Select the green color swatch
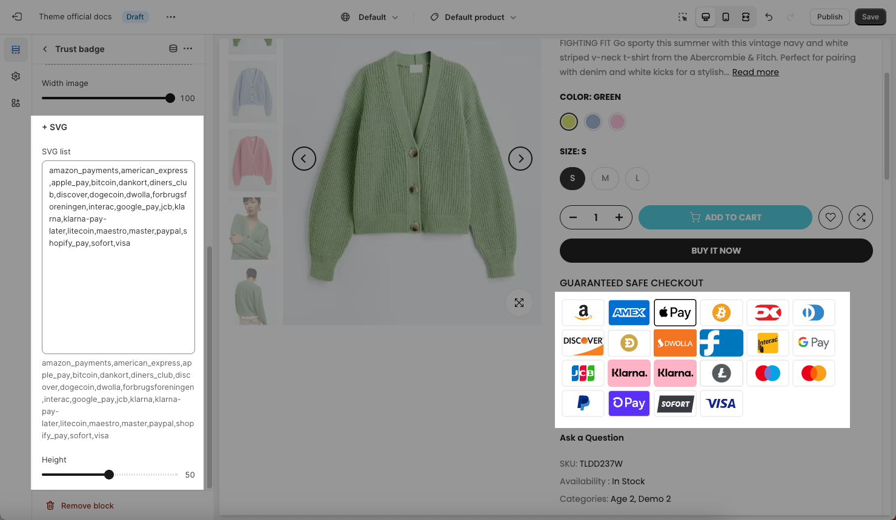Screen dimensions: 896x520 (x=569, y=122)
